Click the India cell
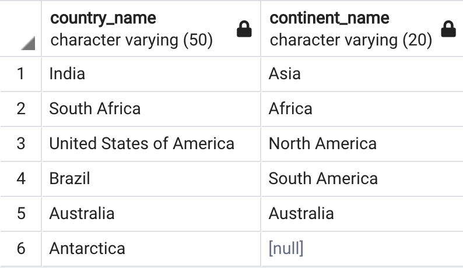This screenshot has height=268, width=463. (151, 74)
